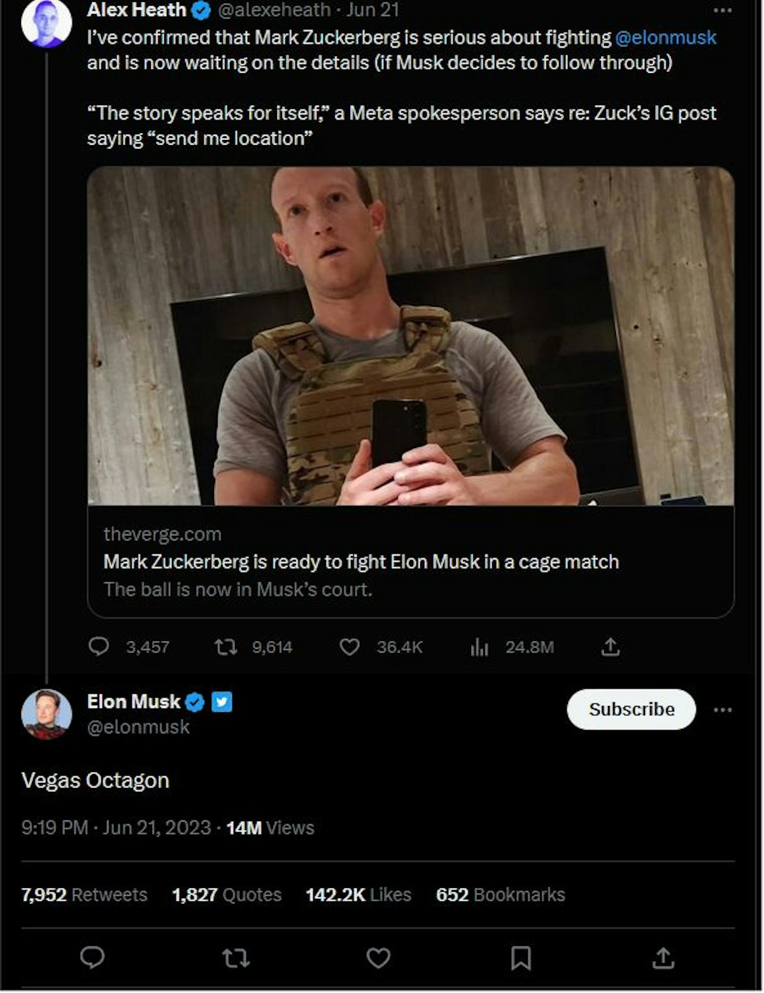View analytics for Alex Heath's tweet
The image size is (764, 993).
pyautogui.click(x=479, y=647)
